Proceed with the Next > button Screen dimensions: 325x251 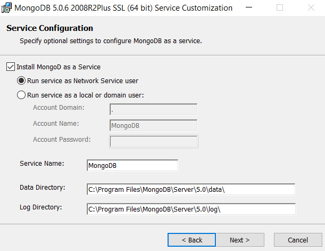coord(240,240)
